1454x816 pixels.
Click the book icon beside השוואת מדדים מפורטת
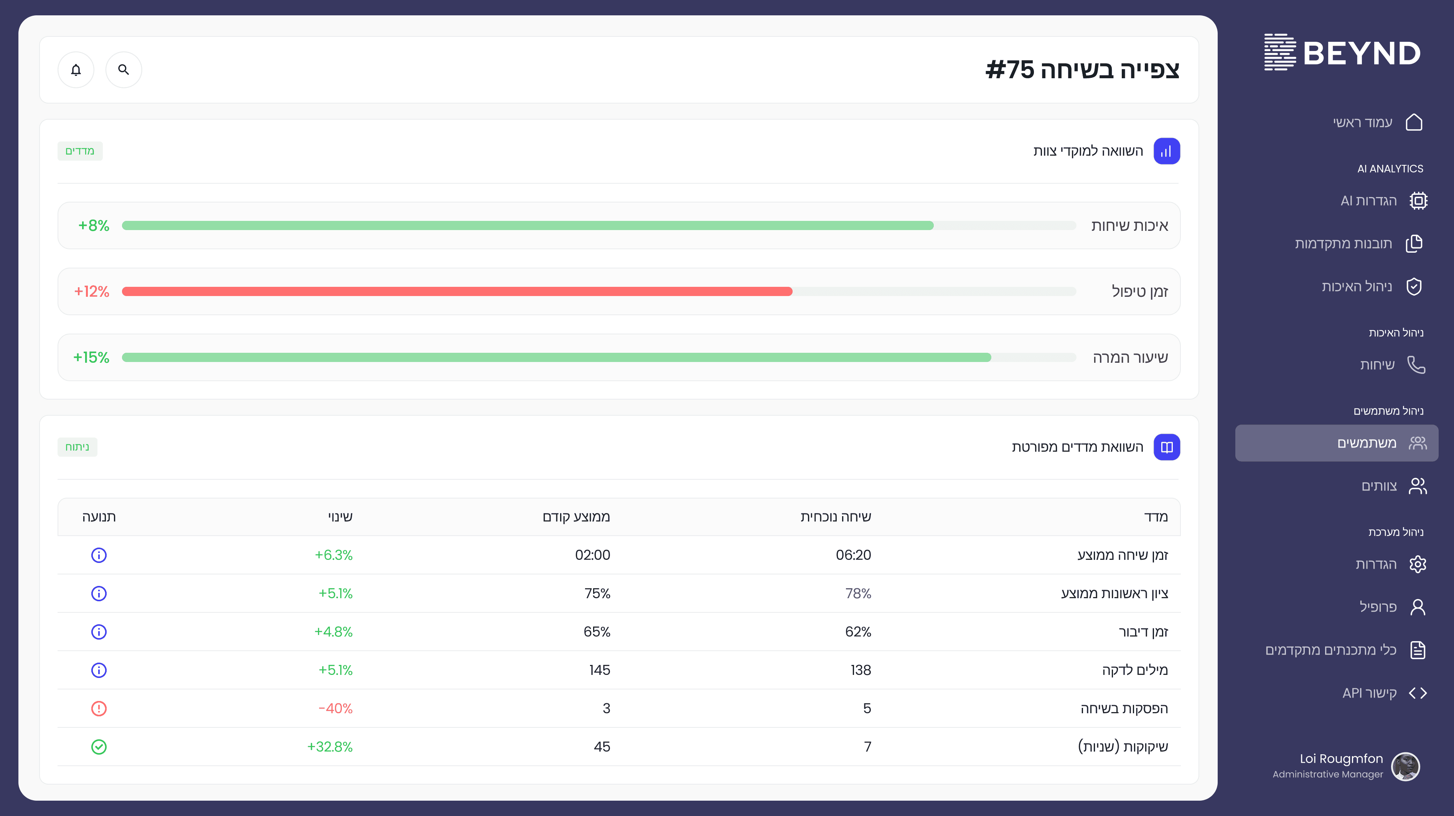[1166, 447]
